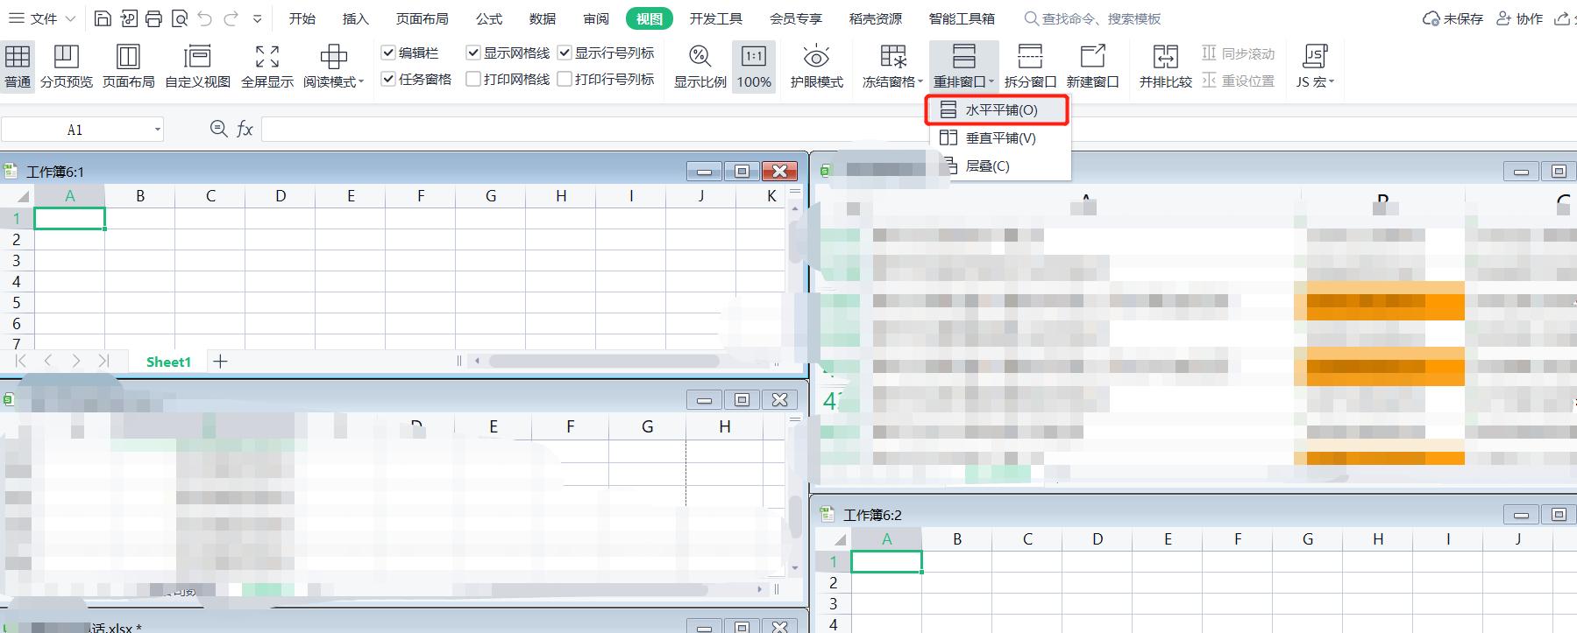Click 未保存 cloud save status

(1453, 18)
